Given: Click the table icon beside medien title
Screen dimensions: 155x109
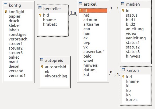Looking at the screenshot, I should click(123, 3).
